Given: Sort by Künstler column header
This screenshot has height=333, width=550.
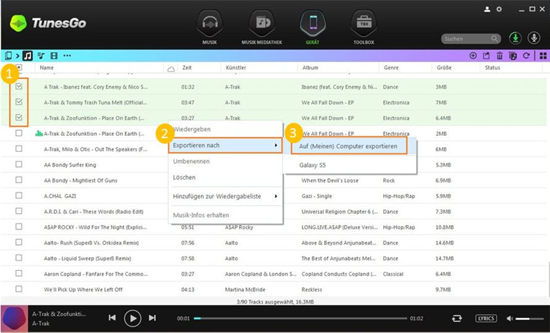Looking at the screenshot, I should [x=236, y=68].
